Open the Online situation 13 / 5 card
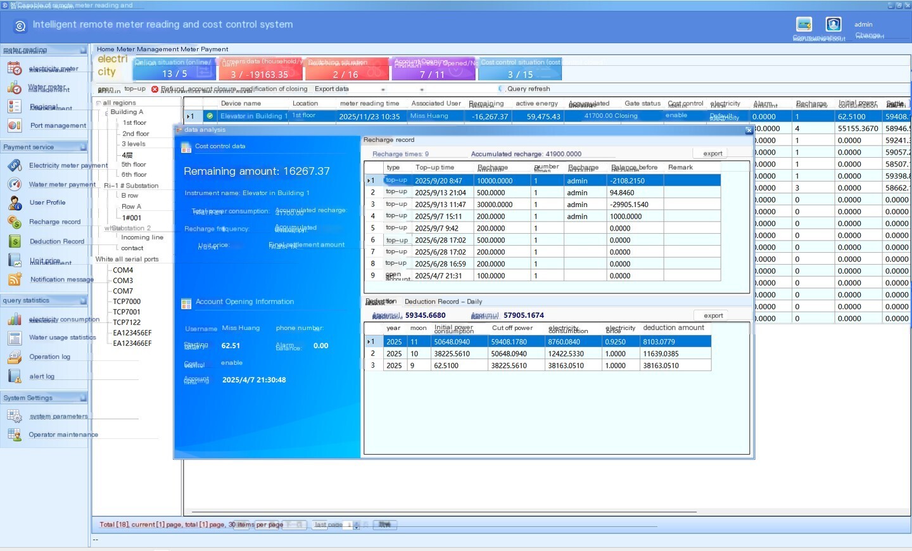The width and height of the screenshot is (912, 551). pyautogui.click(x=175, y=69)
